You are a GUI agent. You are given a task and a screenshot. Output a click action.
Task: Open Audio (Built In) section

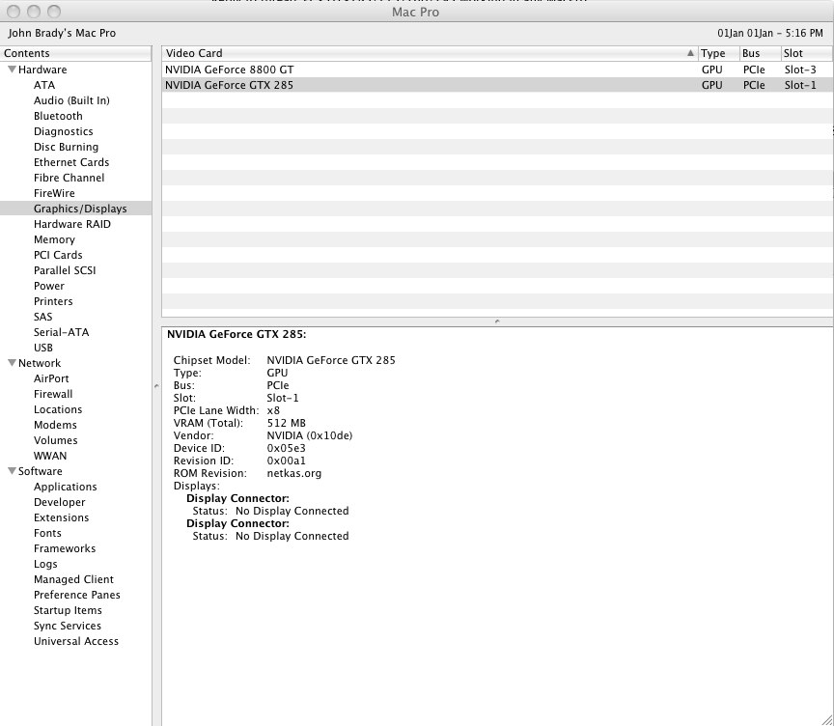coord(71,100)
